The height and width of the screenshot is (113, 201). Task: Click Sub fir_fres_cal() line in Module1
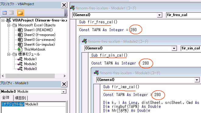[x=98, y=22]
